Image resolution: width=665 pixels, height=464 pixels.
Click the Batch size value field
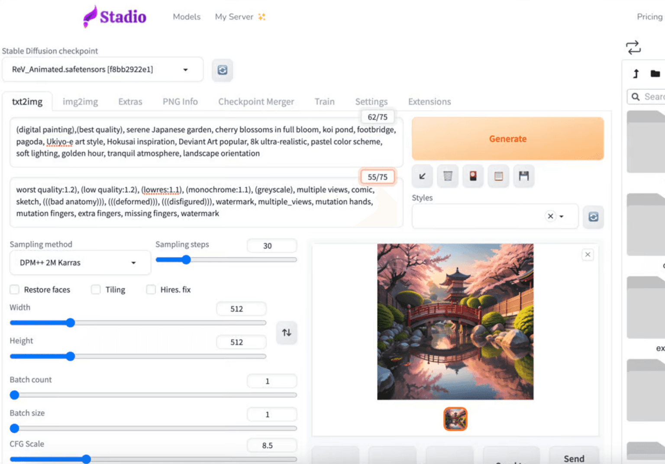click(272, 415)
